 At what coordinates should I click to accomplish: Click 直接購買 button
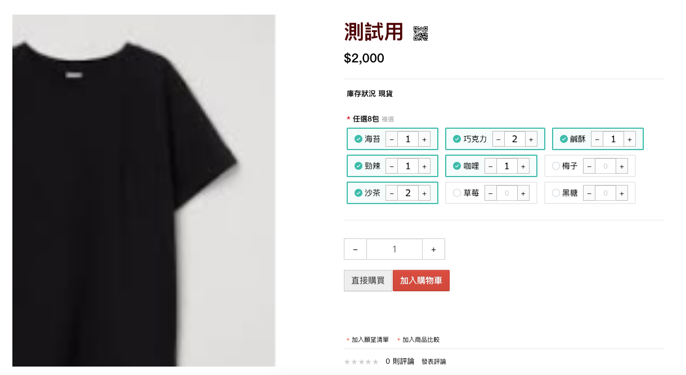(368, 281)
